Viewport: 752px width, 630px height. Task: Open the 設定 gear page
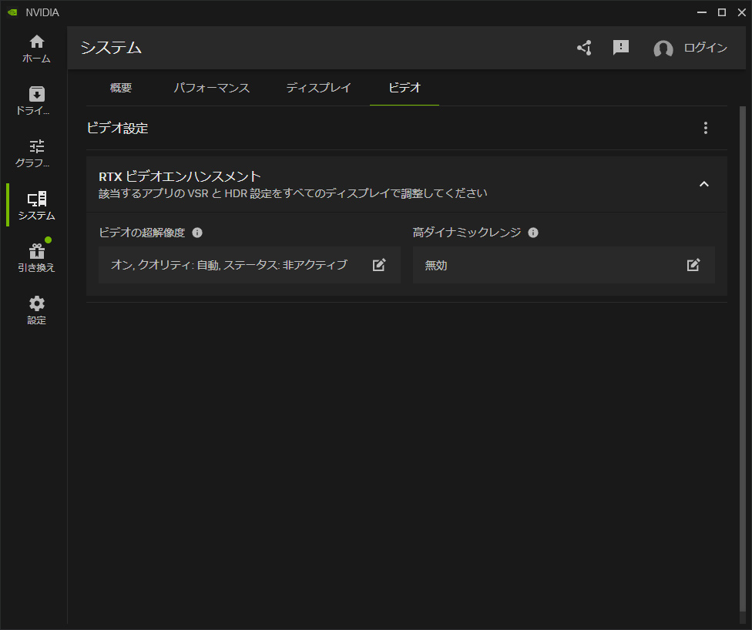click(36, 310)
